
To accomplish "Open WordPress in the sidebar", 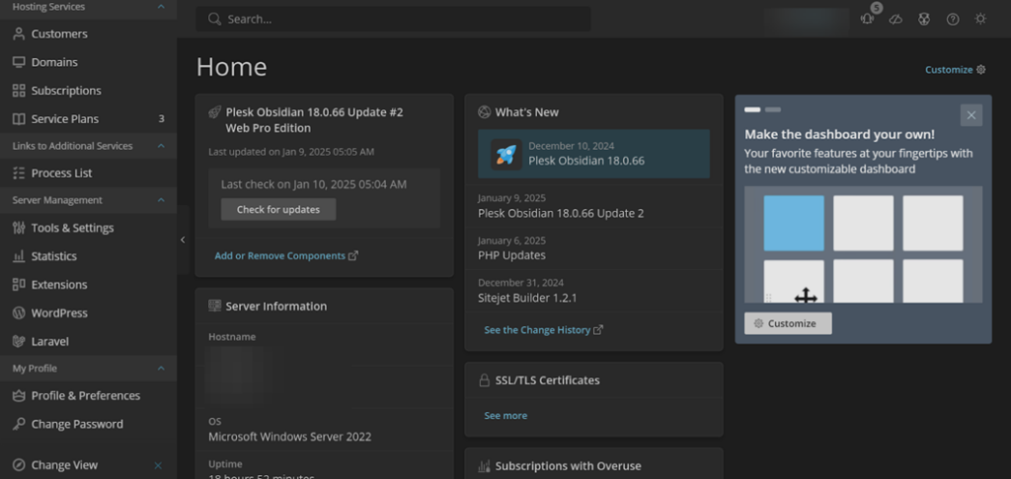I will 59,312.
